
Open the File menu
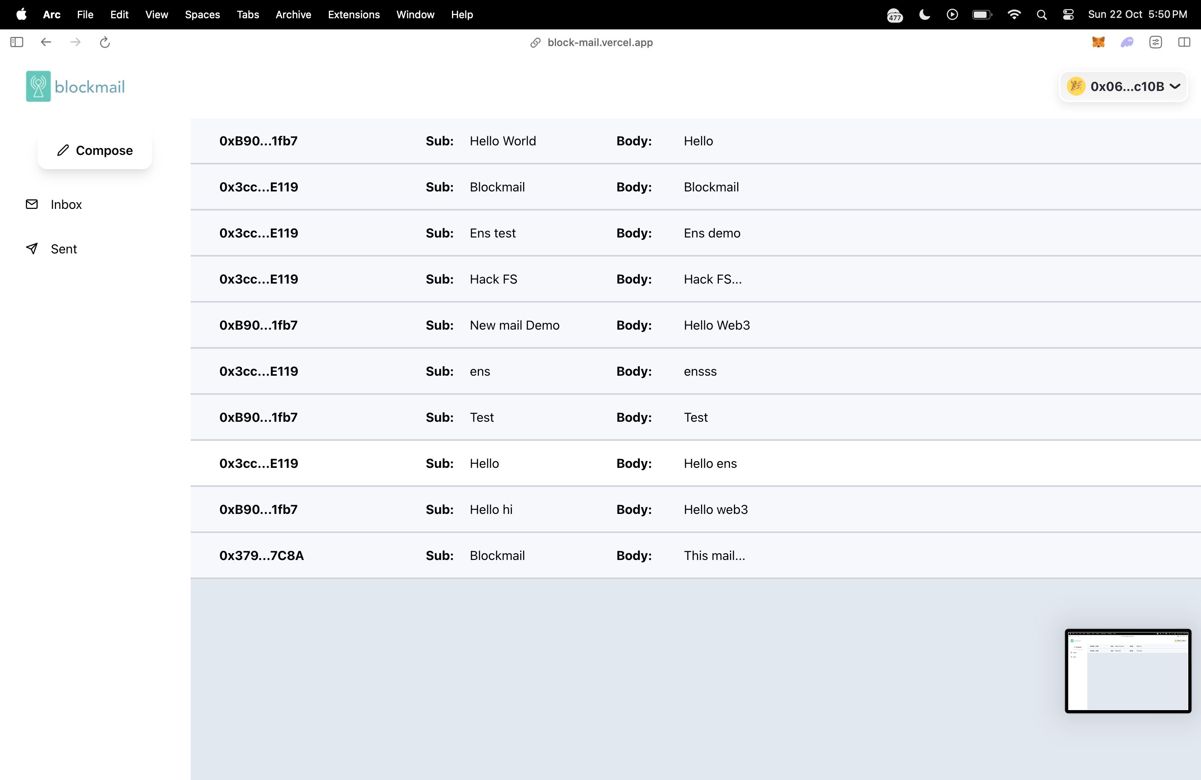[x=85, y=15]
